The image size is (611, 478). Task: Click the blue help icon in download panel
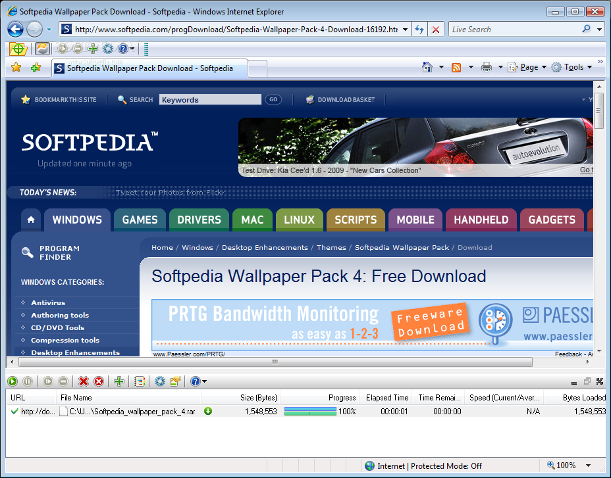tap(196, 381)
